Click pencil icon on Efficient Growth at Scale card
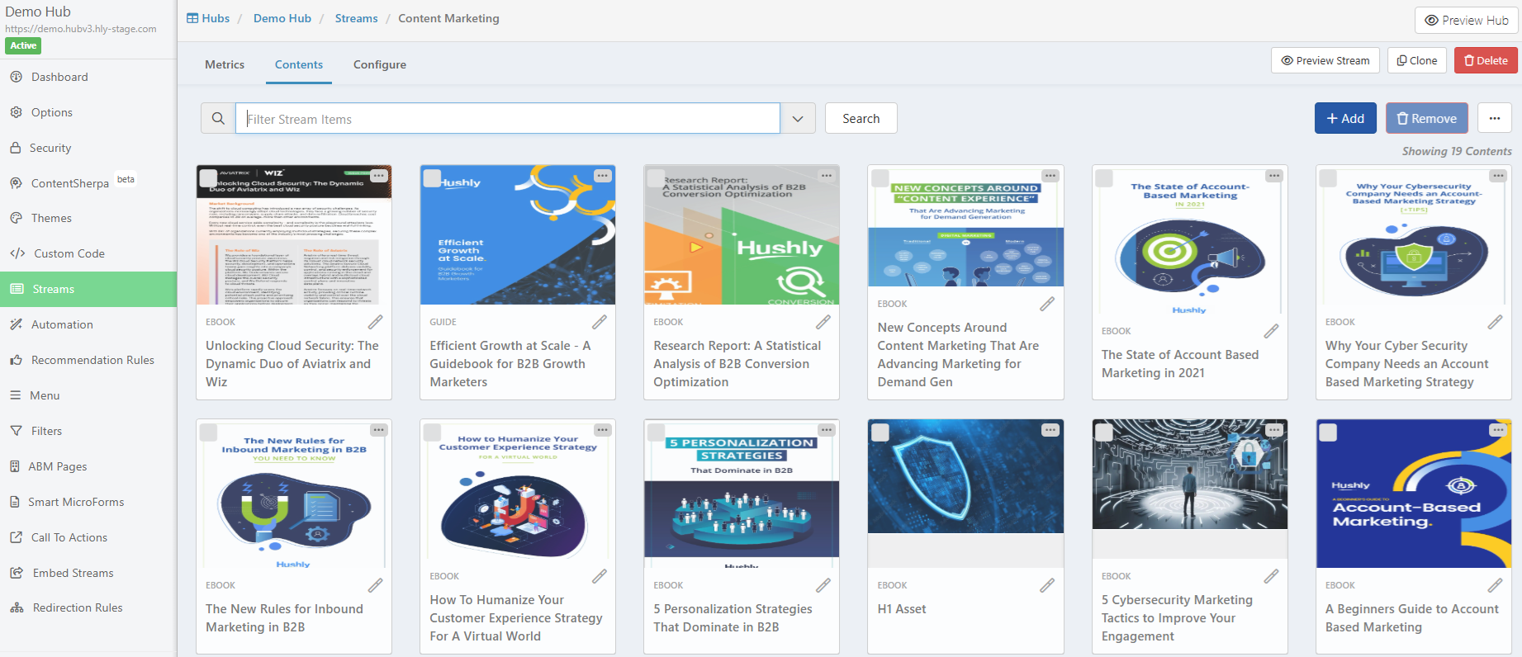Viewport: 1522px width, 657px height. tap(600, 322)
